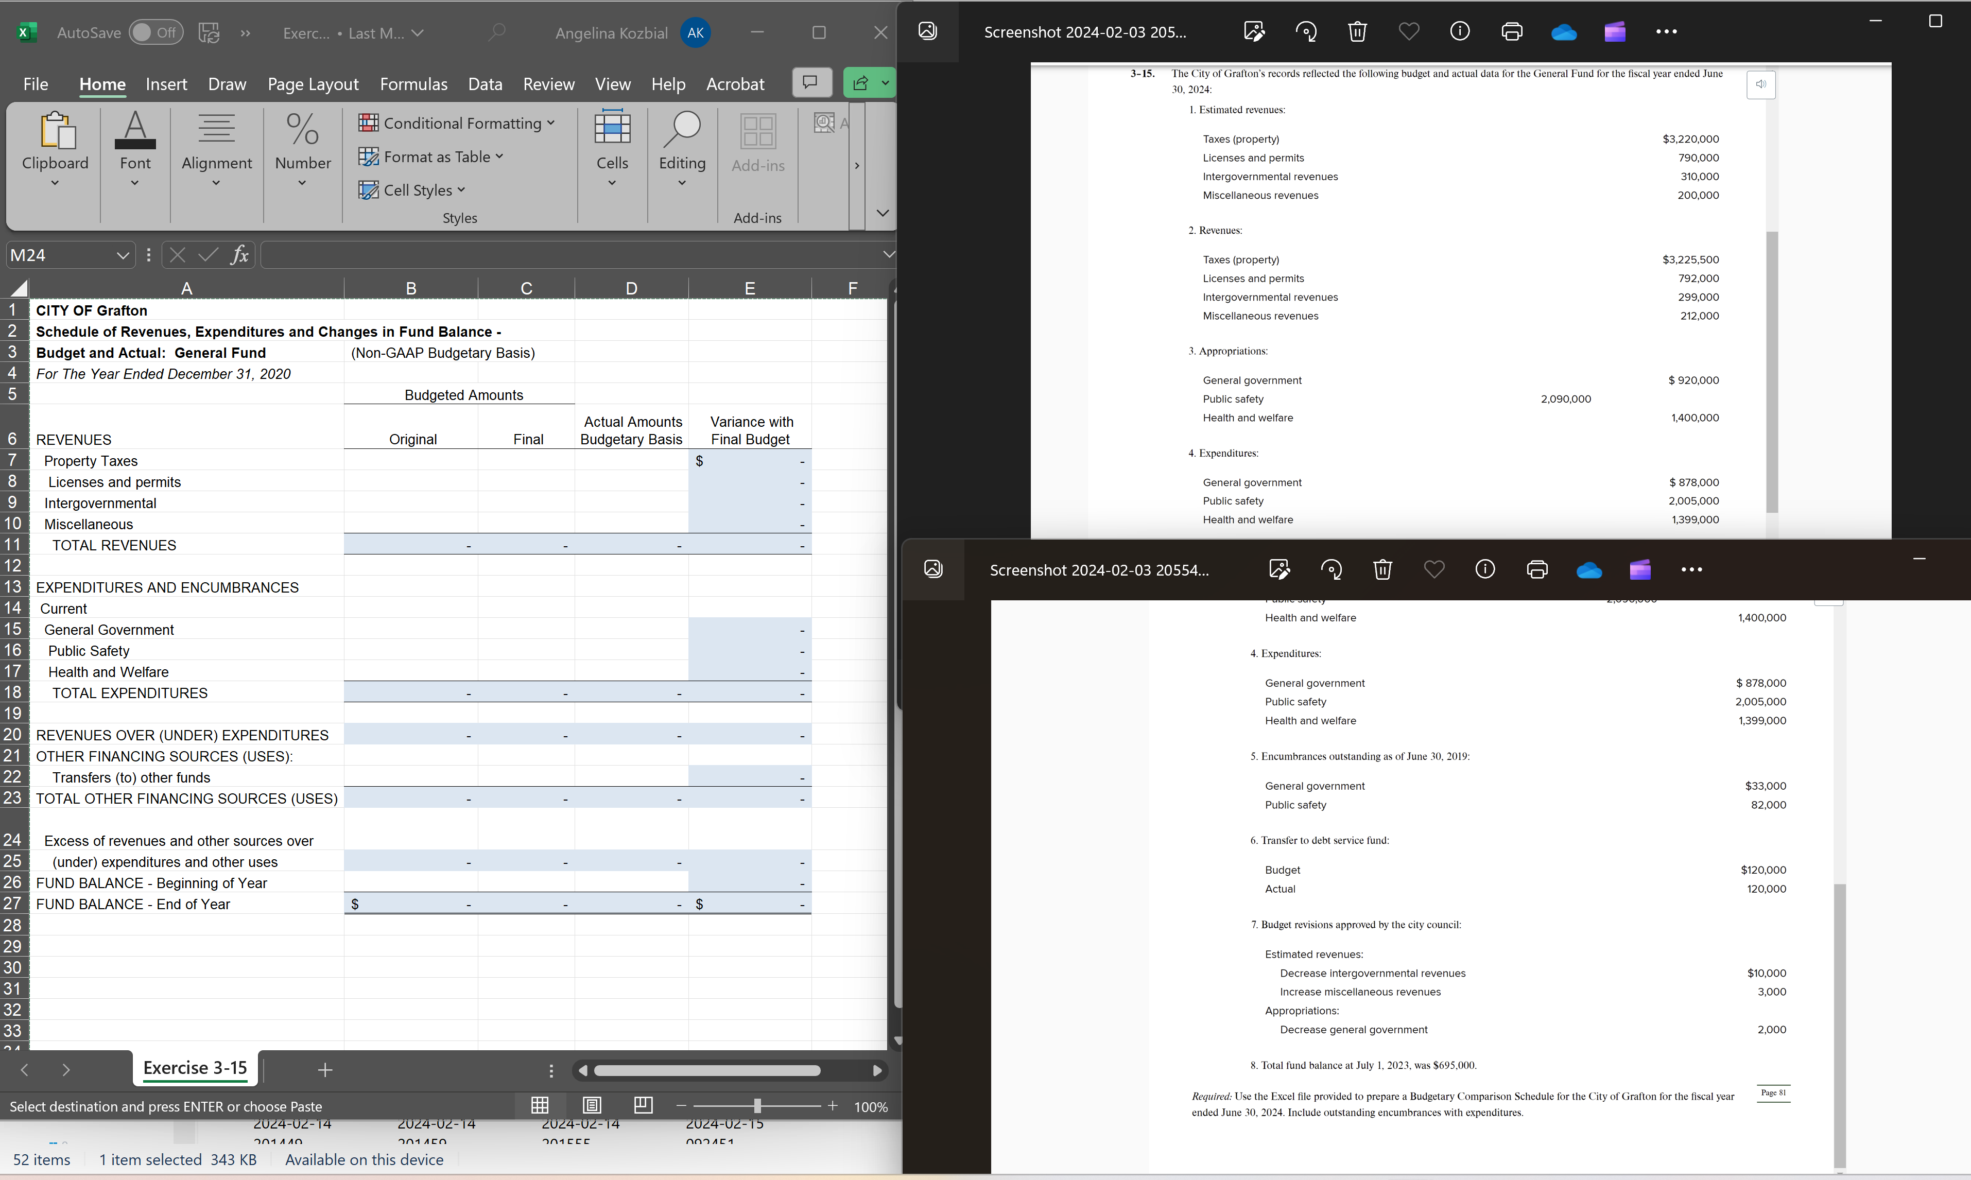Rotate image in top Photos window
Viewport: 1971px width, 1180px height.
tap(1306, 32)
